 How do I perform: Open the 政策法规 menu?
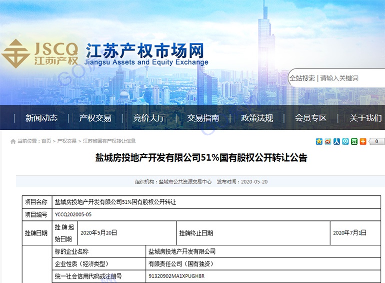[257, 118]
